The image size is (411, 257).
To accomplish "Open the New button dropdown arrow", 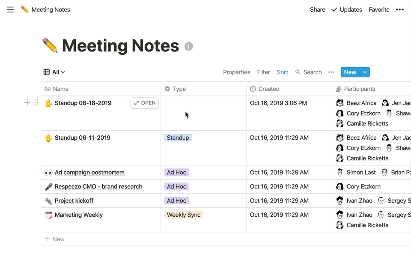I will (x=365, y=72).
